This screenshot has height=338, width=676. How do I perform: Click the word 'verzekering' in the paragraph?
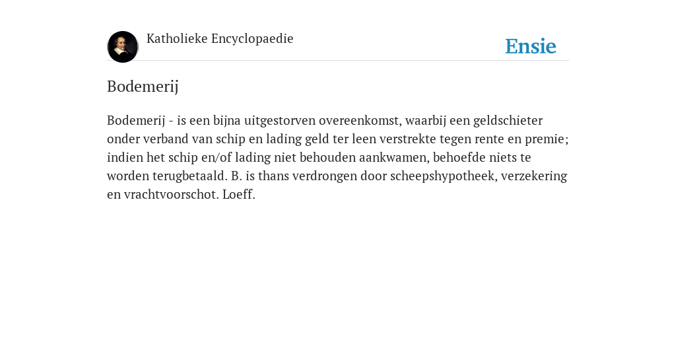pyautogui.click(x=533, y=176)
